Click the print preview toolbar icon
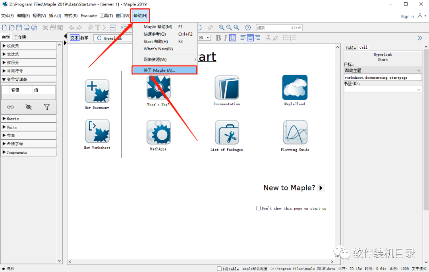 (x=34, y=28)
